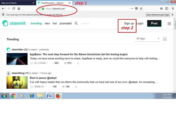Open the @adept post thumbnail

pyautogui.click(x=17, y=82)
